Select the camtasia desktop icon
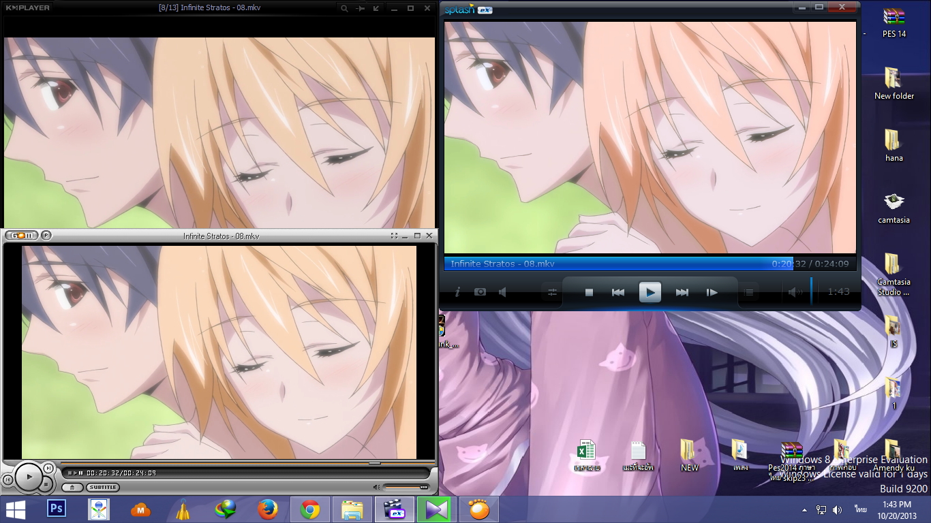931x523 pixels. pos(894,208)
